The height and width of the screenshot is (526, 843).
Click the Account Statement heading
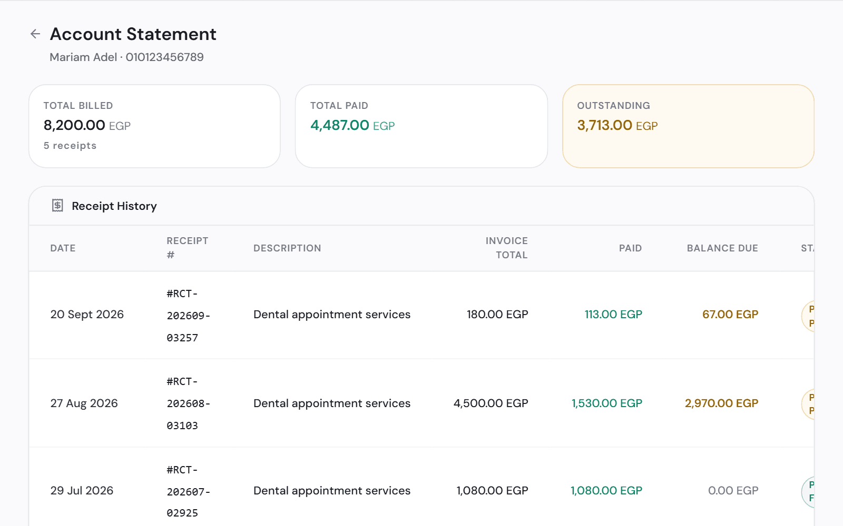133,34
